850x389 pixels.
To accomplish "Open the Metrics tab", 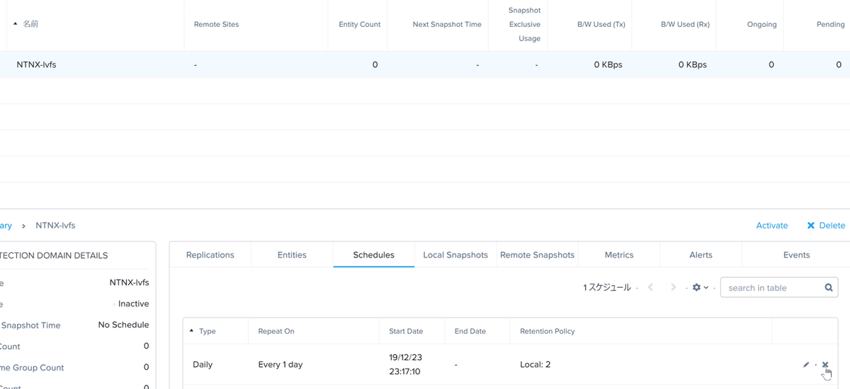I will [619, 255].
